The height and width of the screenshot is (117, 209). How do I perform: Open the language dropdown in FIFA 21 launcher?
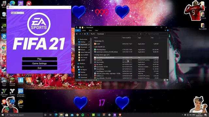[x=17, y=13]
